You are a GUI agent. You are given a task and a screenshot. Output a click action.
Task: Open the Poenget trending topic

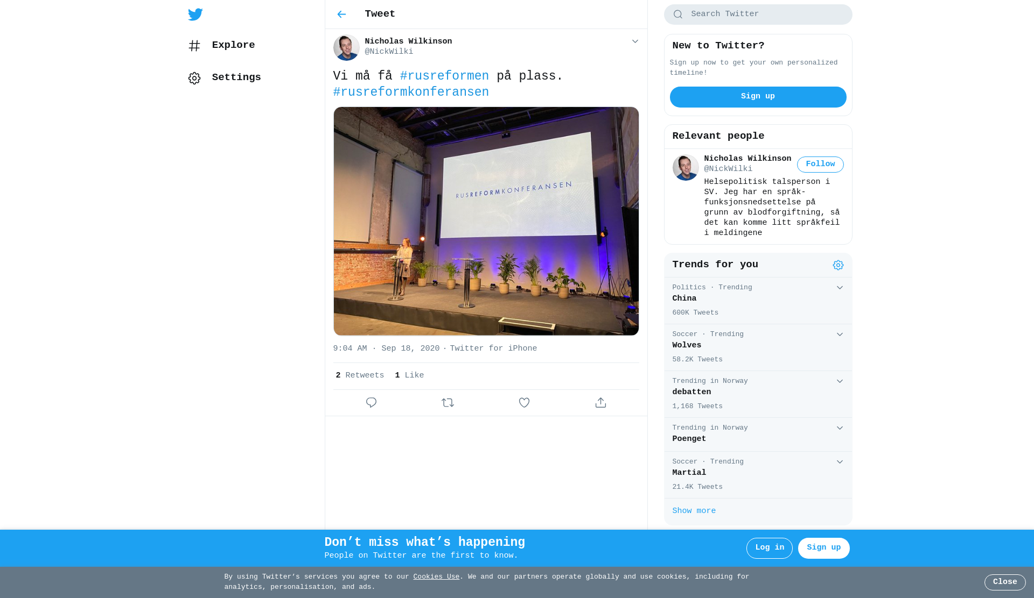tap(758, 435)
